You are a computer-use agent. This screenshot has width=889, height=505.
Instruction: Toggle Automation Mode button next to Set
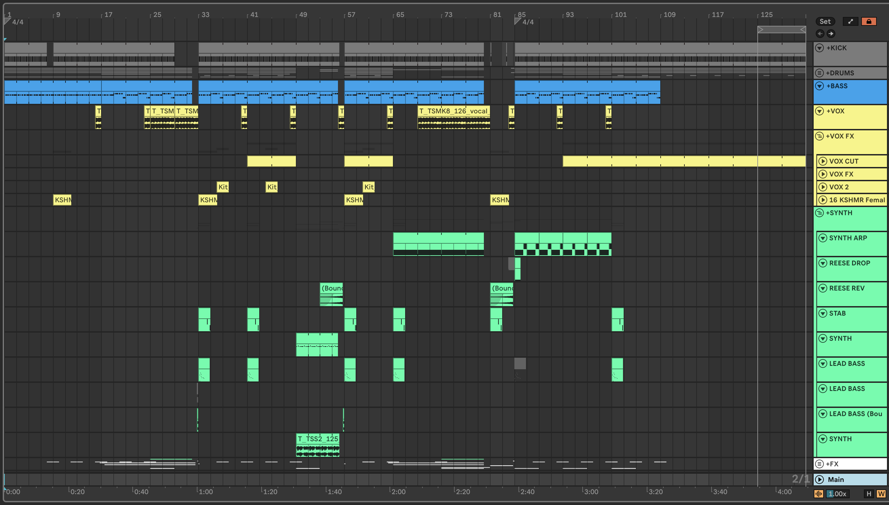[x=850, y=21]
